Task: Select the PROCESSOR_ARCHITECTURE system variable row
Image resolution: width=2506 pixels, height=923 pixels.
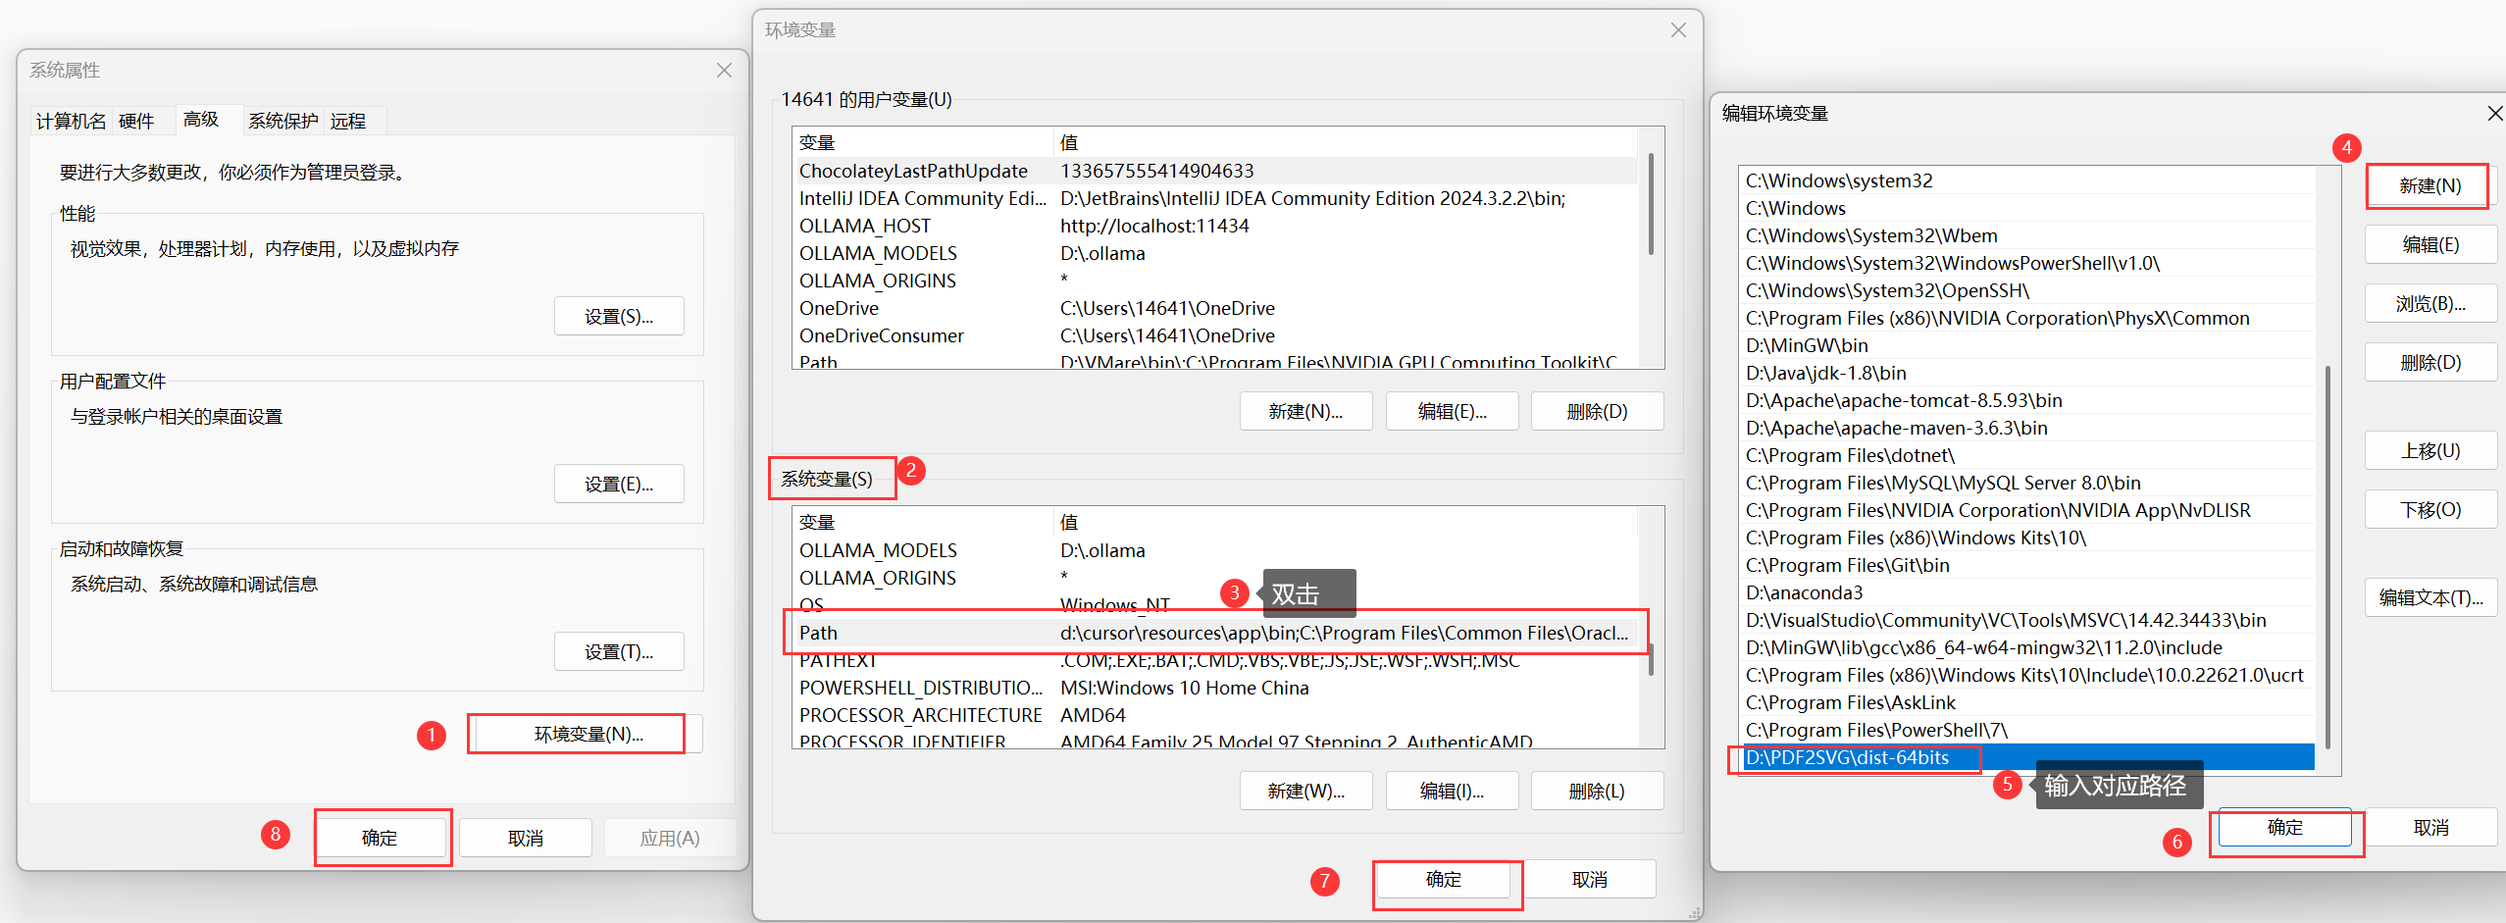Action: pos(1216,715)
